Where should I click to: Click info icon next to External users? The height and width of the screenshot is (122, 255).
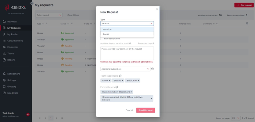(116, 87)
